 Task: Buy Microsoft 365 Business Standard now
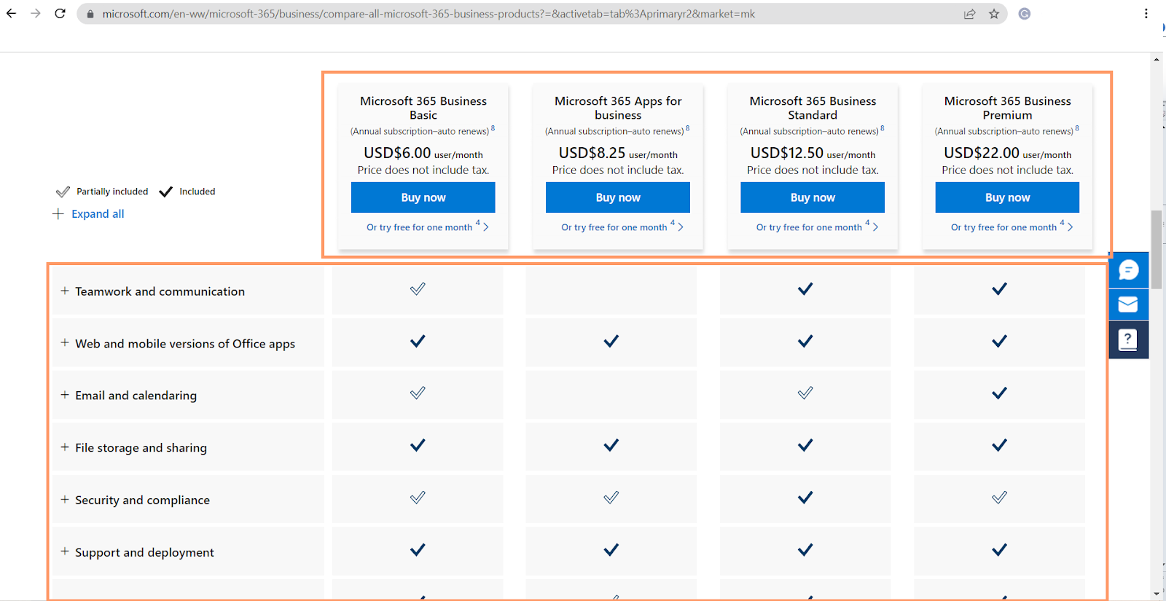[813, 197]
